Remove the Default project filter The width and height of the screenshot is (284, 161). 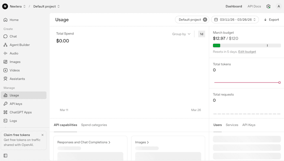point(205,20)
